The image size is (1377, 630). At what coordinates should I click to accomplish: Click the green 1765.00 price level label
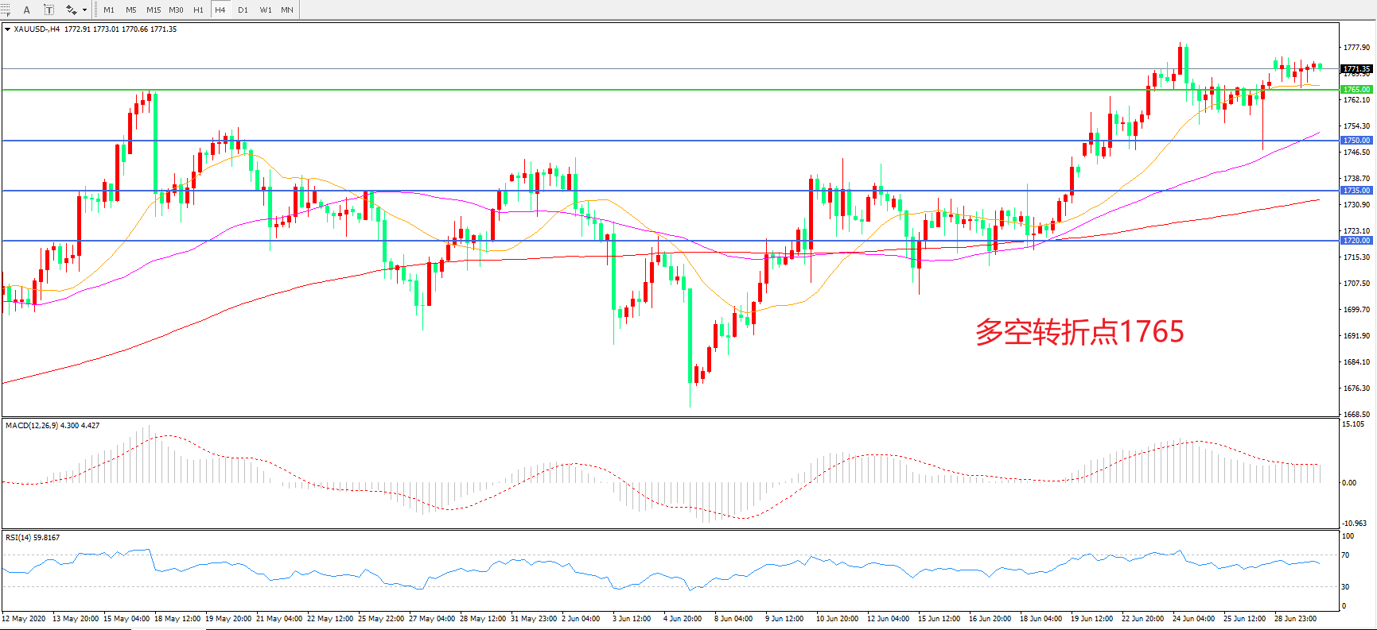click(x=1356, y=90)
